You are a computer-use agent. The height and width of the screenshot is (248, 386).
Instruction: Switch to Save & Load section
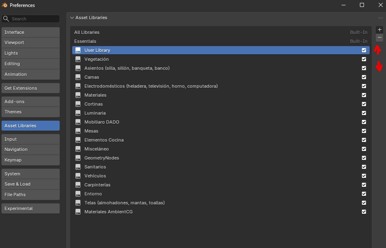pyautogui.click(x=31, y=184)
